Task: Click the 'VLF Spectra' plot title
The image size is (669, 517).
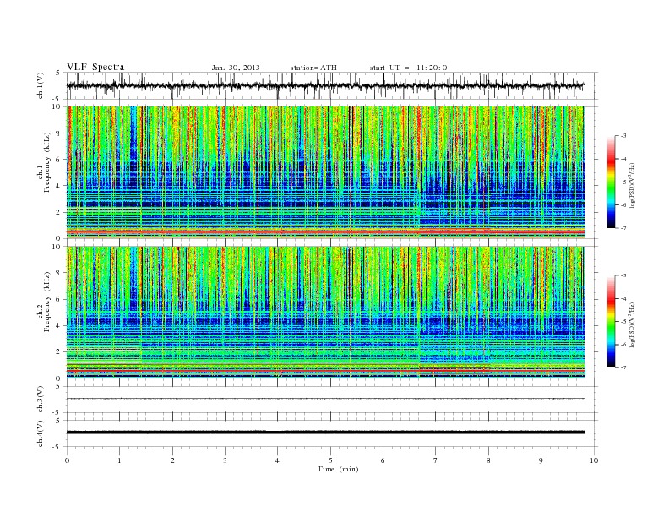Action: pyautogui.click(x=95, y=67)
